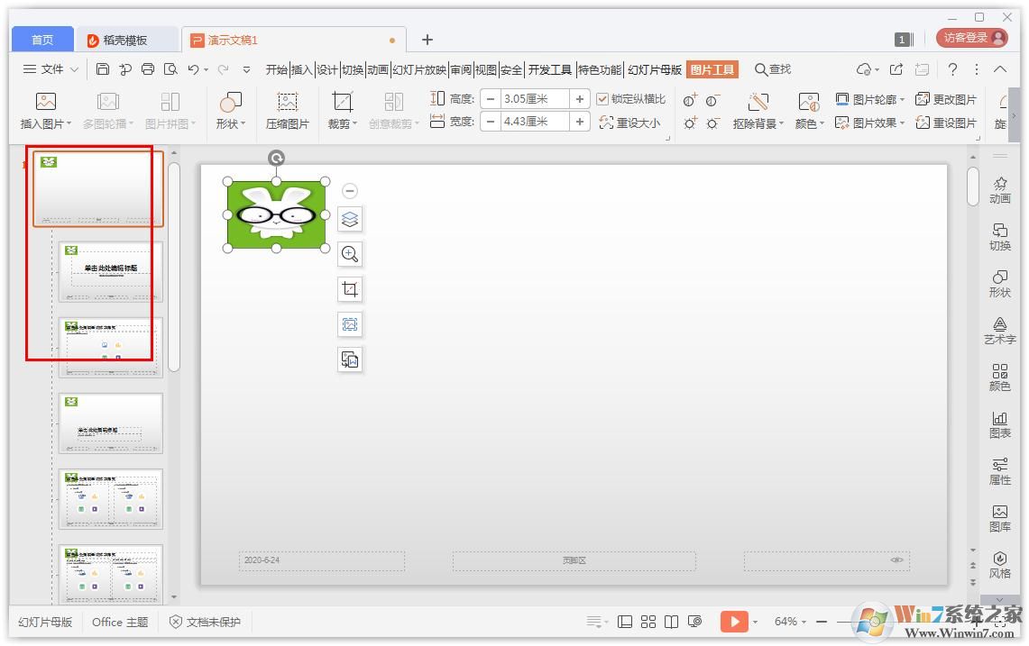Click 更改图片 change picture
The image size is (1029, 646).
(946, 99)
